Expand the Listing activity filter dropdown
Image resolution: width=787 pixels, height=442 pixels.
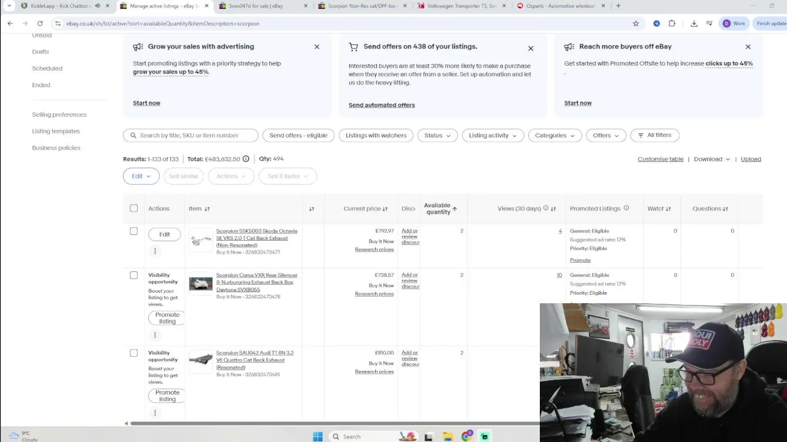point(492,135)
